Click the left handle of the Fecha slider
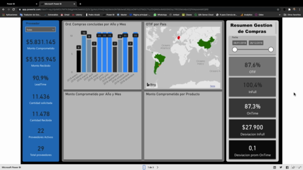The width and height of the screenshot is (303, 170). pos(235,50)
